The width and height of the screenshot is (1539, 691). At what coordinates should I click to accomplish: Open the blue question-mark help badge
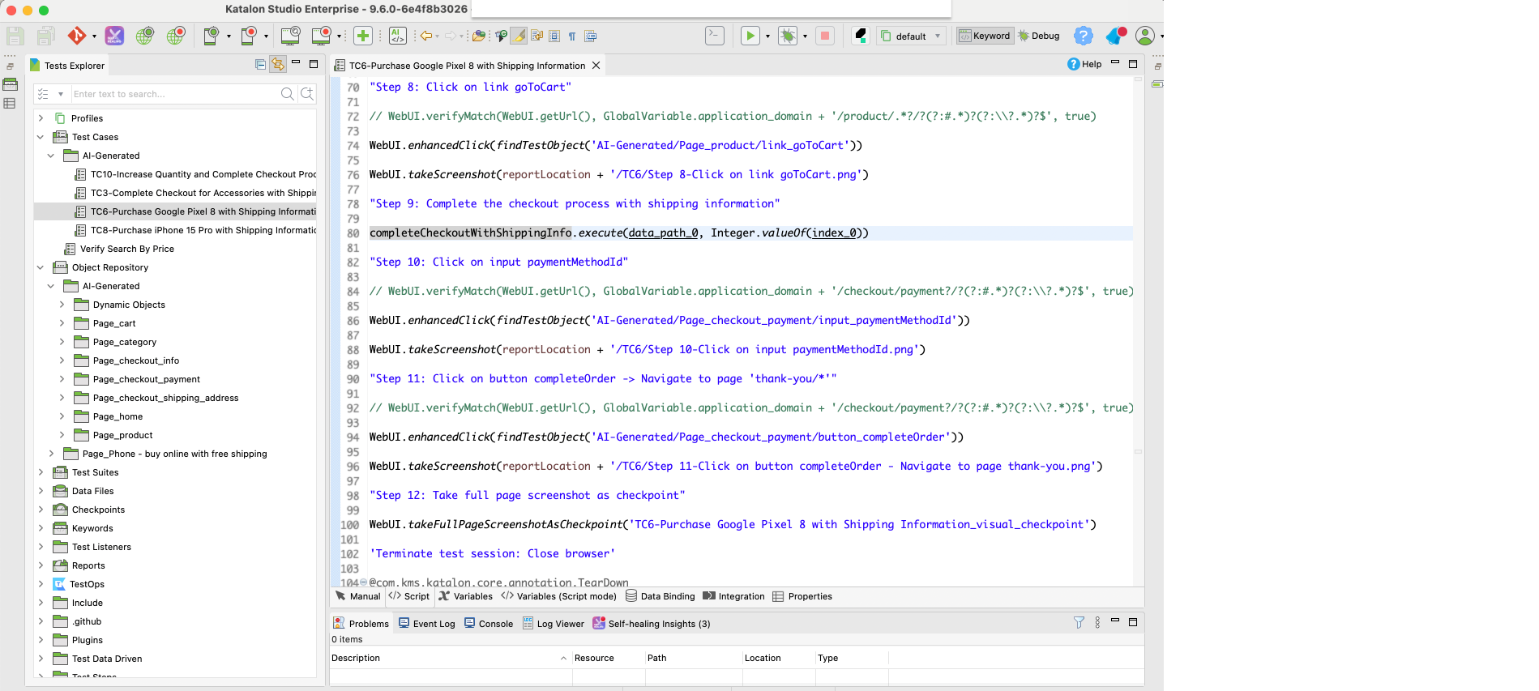[1084, 36]
